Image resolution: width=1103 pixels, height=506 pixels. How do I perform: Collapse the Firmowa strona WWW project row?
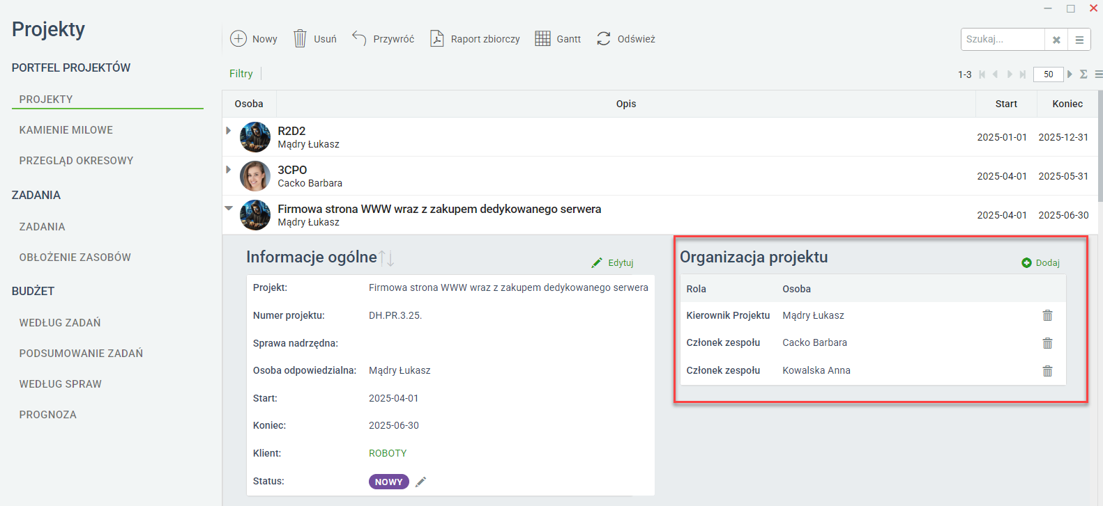coord(228,208)
